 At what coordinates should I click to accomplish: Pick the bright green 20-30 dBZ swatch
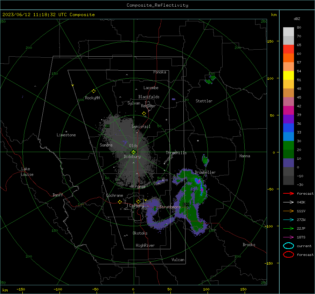[x=288, y=145]
